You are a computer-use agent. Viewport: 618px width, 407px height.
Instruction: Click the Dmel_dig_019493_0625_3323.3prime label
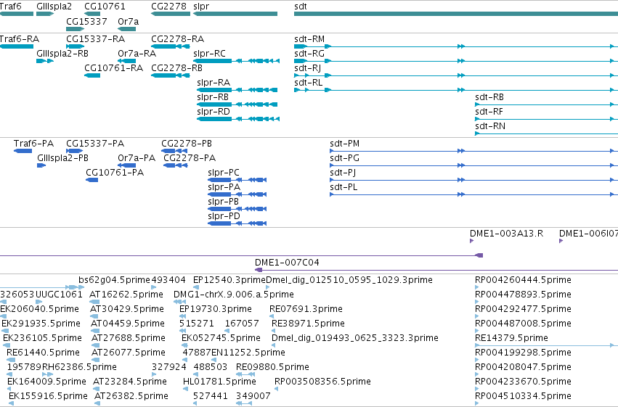point(355,339)
